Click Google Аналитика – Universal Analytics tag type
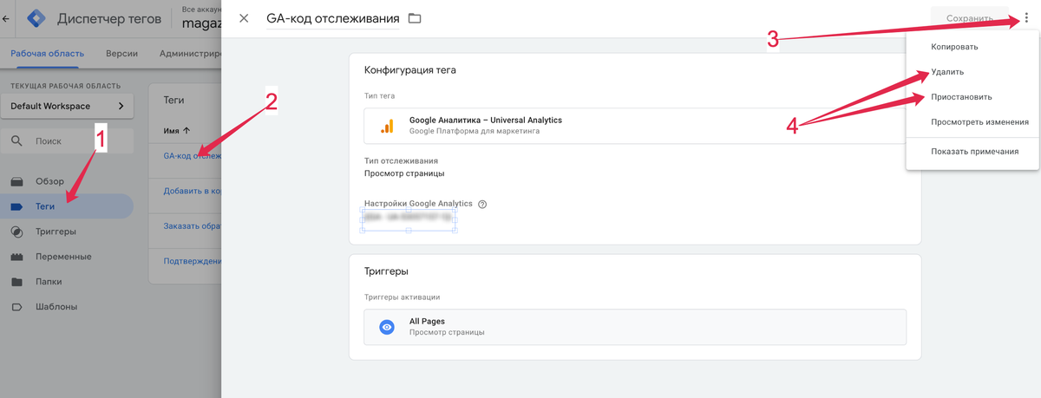This screenshot has width=1041, height=398. pyautogui.click(x=634, y=125)
